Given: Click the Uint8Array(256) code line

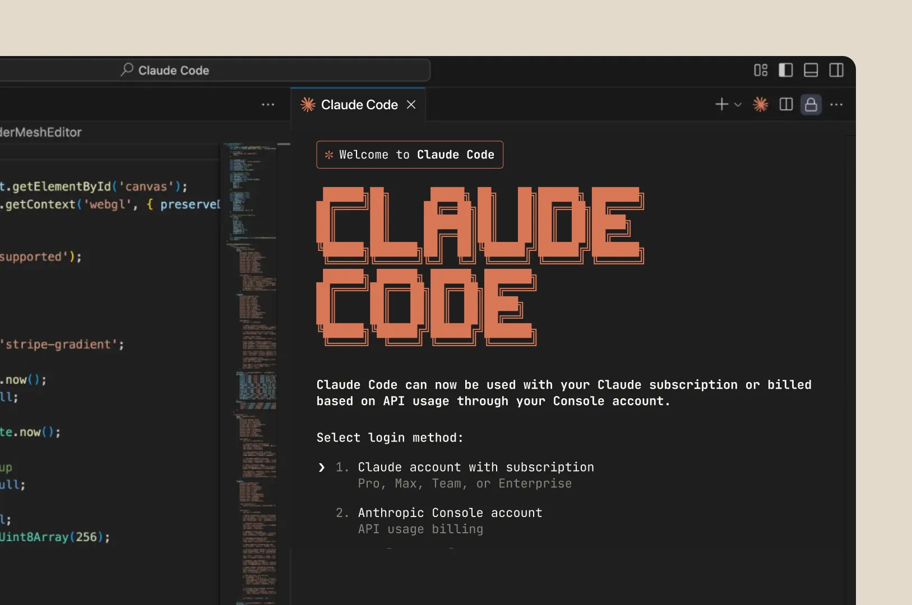Looking at the screenshot, I should (55, 537).
